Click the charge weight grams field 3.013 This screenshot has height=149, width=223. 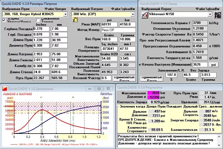click(x=209, y=75)
